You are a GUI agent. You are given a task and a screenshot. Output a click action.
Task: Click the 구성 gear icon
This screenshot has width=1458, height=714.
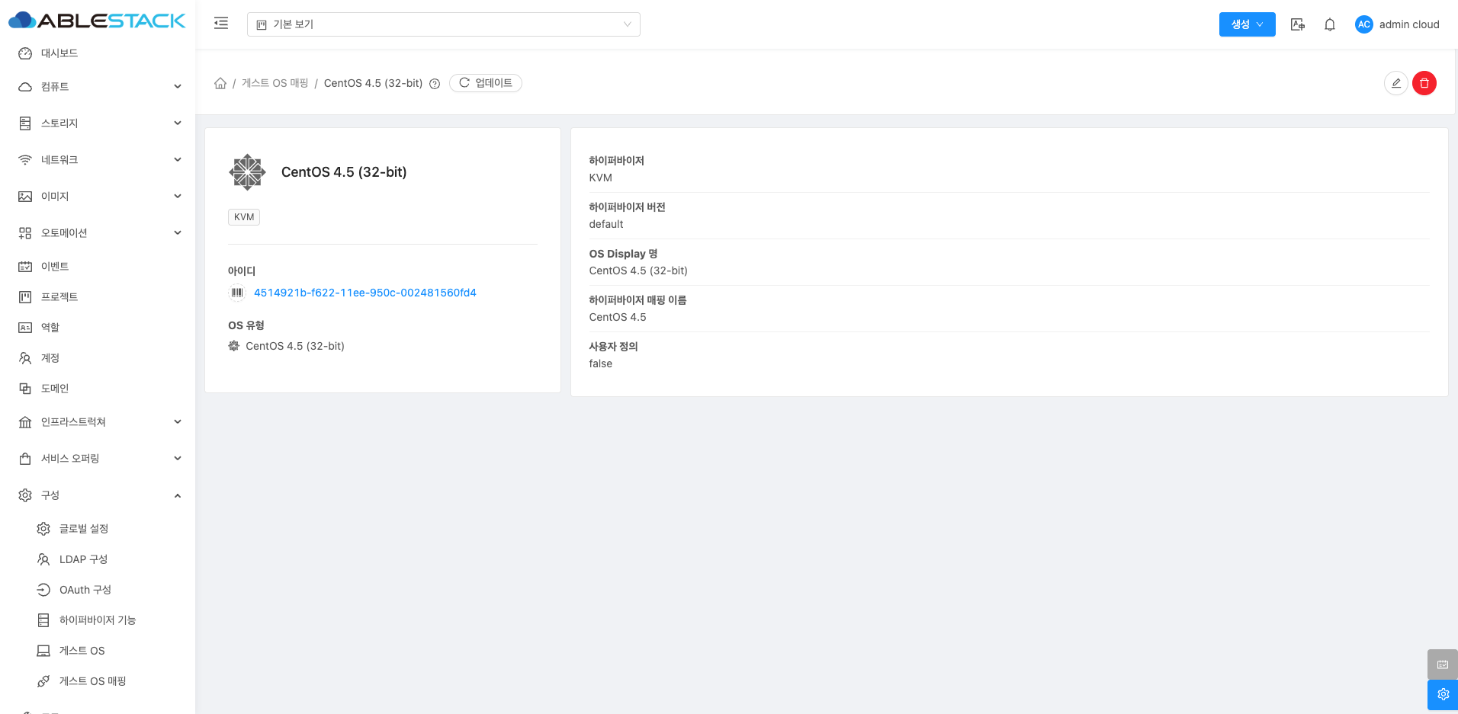[25, 495]
